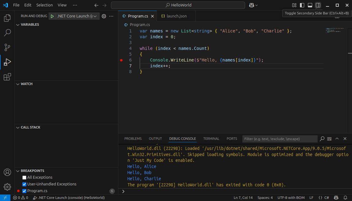Open the Accounts menu icon
The width and height of the screenshot is (352, 201).
[7, 172]
